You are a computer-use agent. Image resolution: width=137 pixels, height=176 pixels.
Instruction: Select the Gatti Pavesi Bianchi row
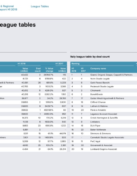(x=104, y=83)
